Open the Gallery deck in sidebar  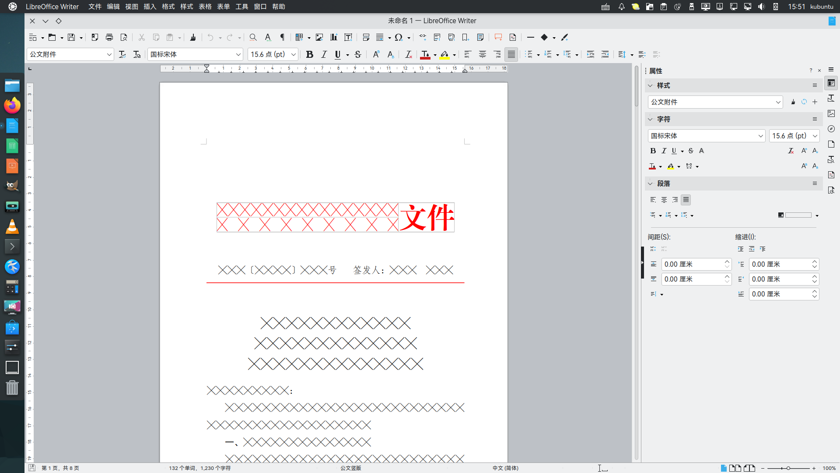click(x=831, y=113)
